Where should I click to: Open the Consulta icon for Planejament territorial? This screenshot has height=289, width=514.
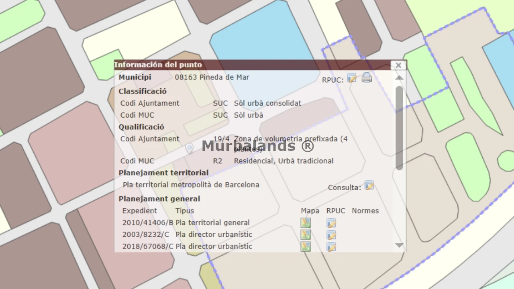(x=369, y=185)
